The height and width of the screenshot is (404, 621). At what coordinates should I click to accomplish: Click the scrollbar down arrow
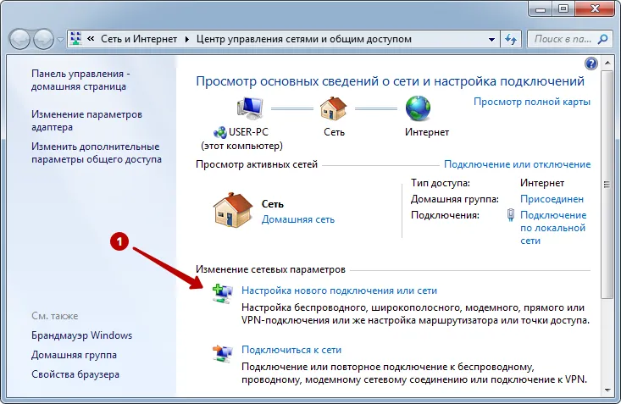pos(607,390)
